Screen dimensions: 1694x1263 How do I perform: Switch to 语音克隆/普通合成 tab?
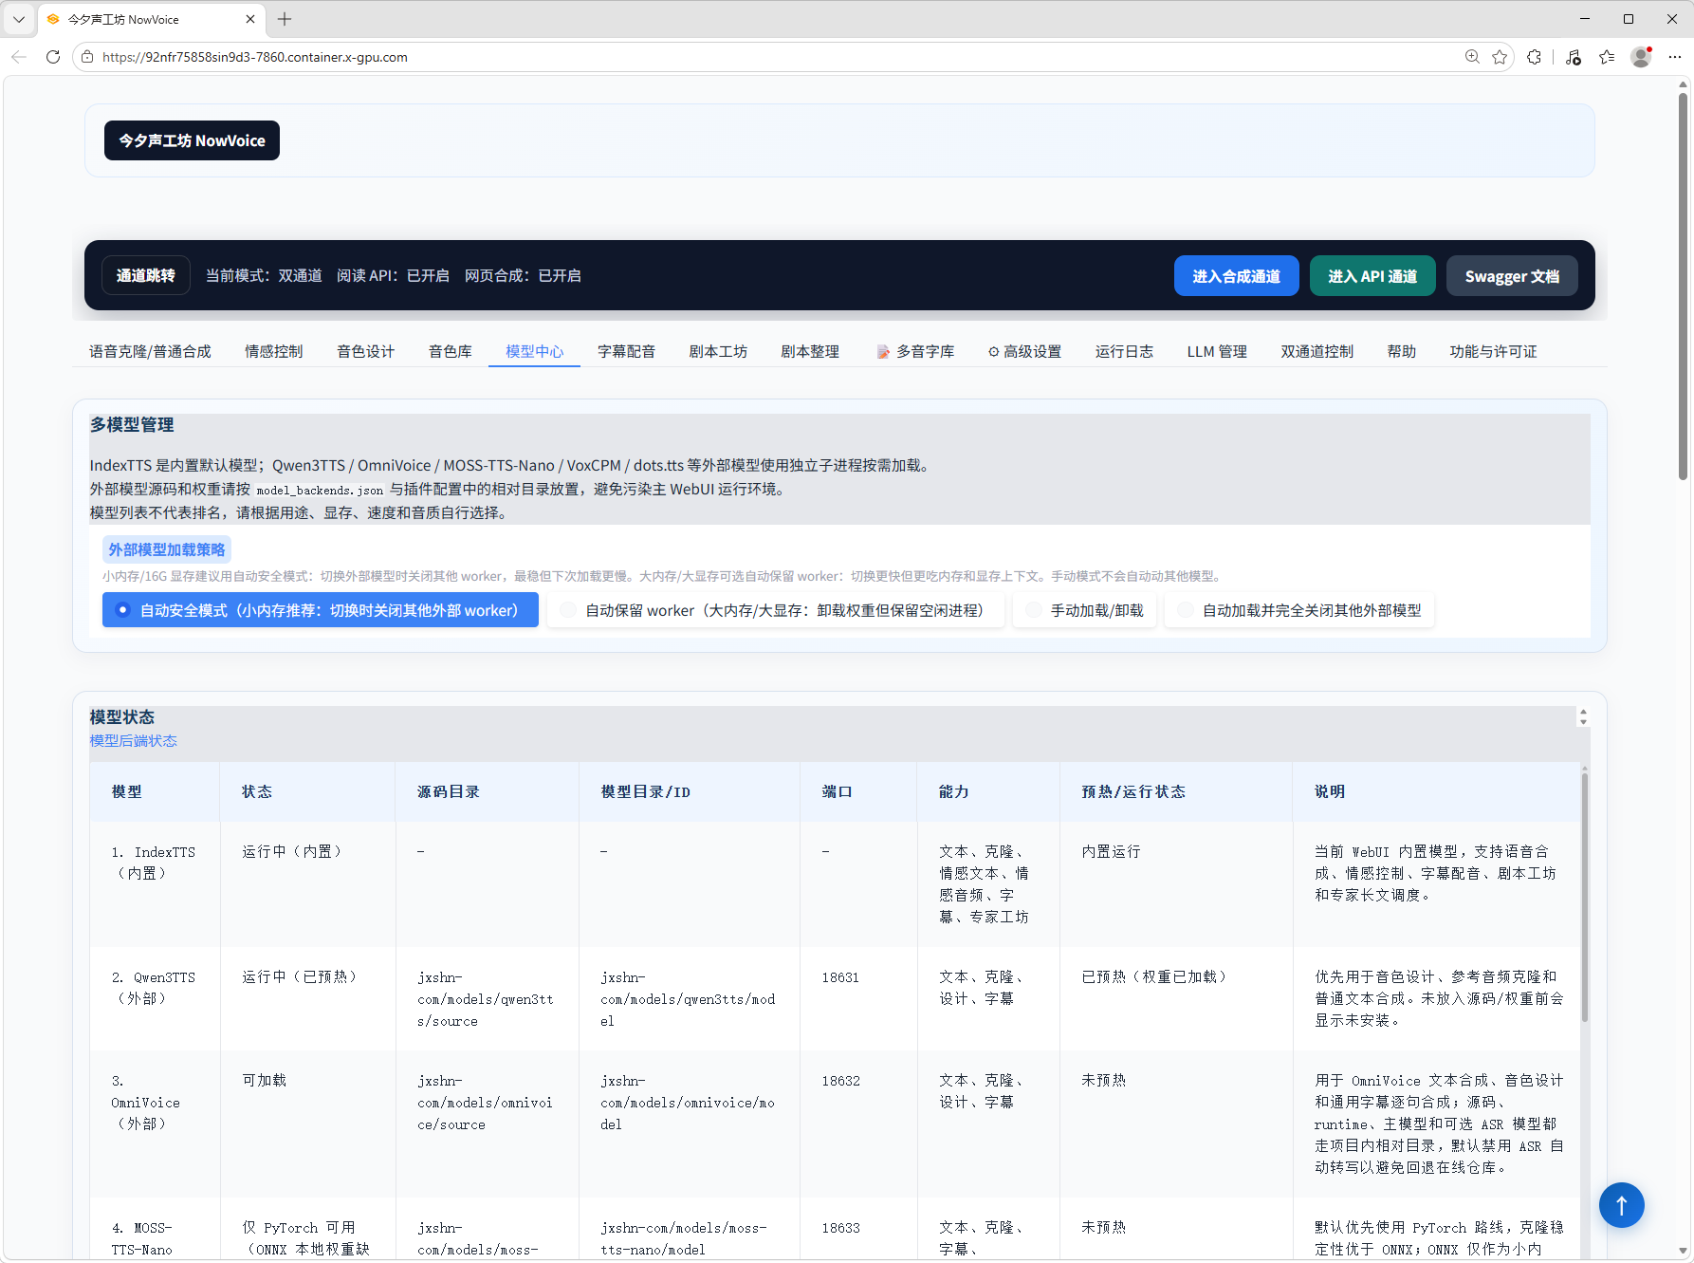[150, 351]
